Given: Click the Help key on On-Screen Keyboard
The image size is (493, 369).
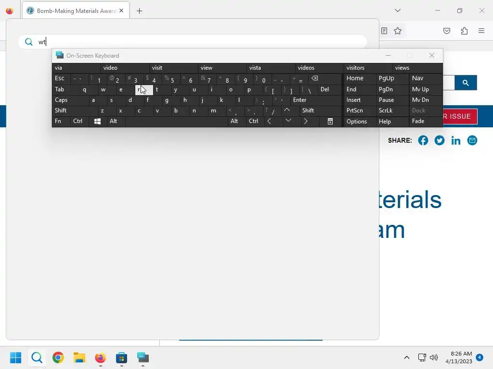Looking at the screenshot, I should (392, 122).
